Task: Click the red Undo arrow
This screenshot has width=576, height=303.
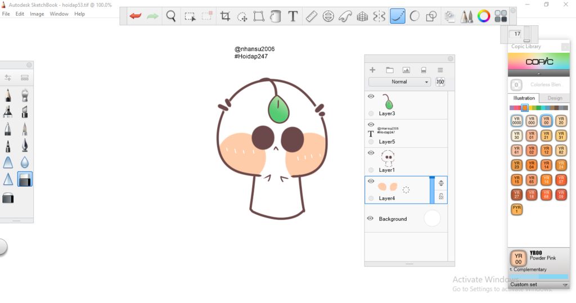Action: 136,16
